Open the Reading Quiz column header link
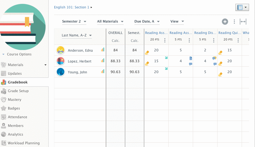This screenshot has width=255, height=147. click(229, 33)
